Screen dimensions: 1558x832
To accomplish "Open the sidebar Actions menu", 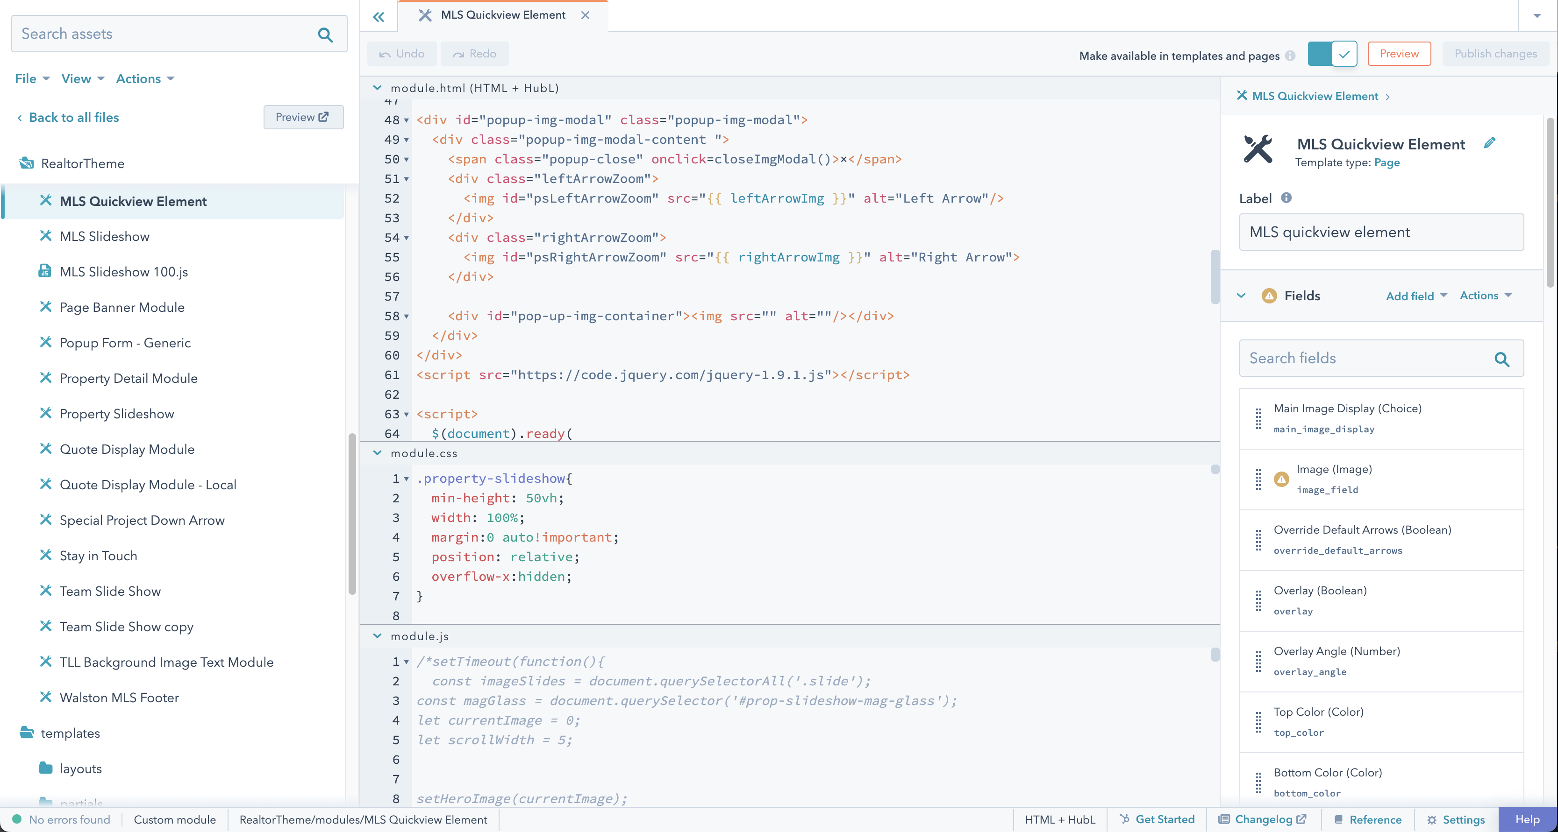I will click(x=145, y=78).
